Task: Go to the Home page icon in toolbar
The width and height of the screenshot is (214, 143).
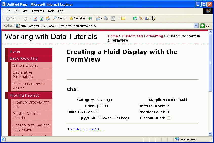Action: [48, 18]
